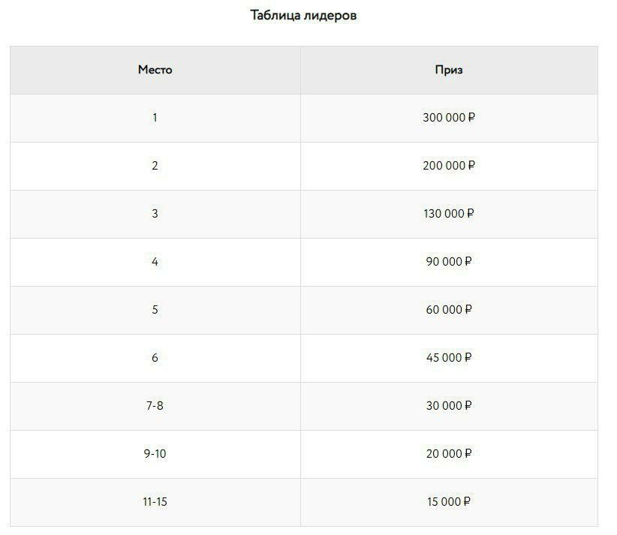Click the 200 000 ₽ prize cell
This screenshot has height=535, width=617.
(449, 166)
